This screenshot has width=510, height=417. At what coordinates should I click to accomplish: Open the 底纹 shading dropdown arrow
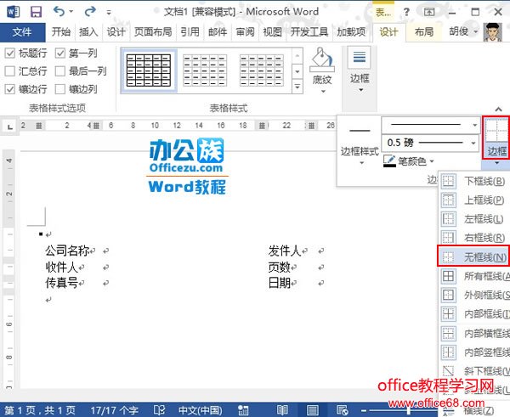click(x=323, y=92)
